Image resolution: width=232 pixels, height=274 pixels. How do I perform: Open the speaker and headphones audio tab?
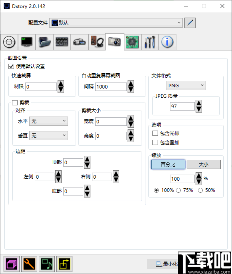point(97,42)
